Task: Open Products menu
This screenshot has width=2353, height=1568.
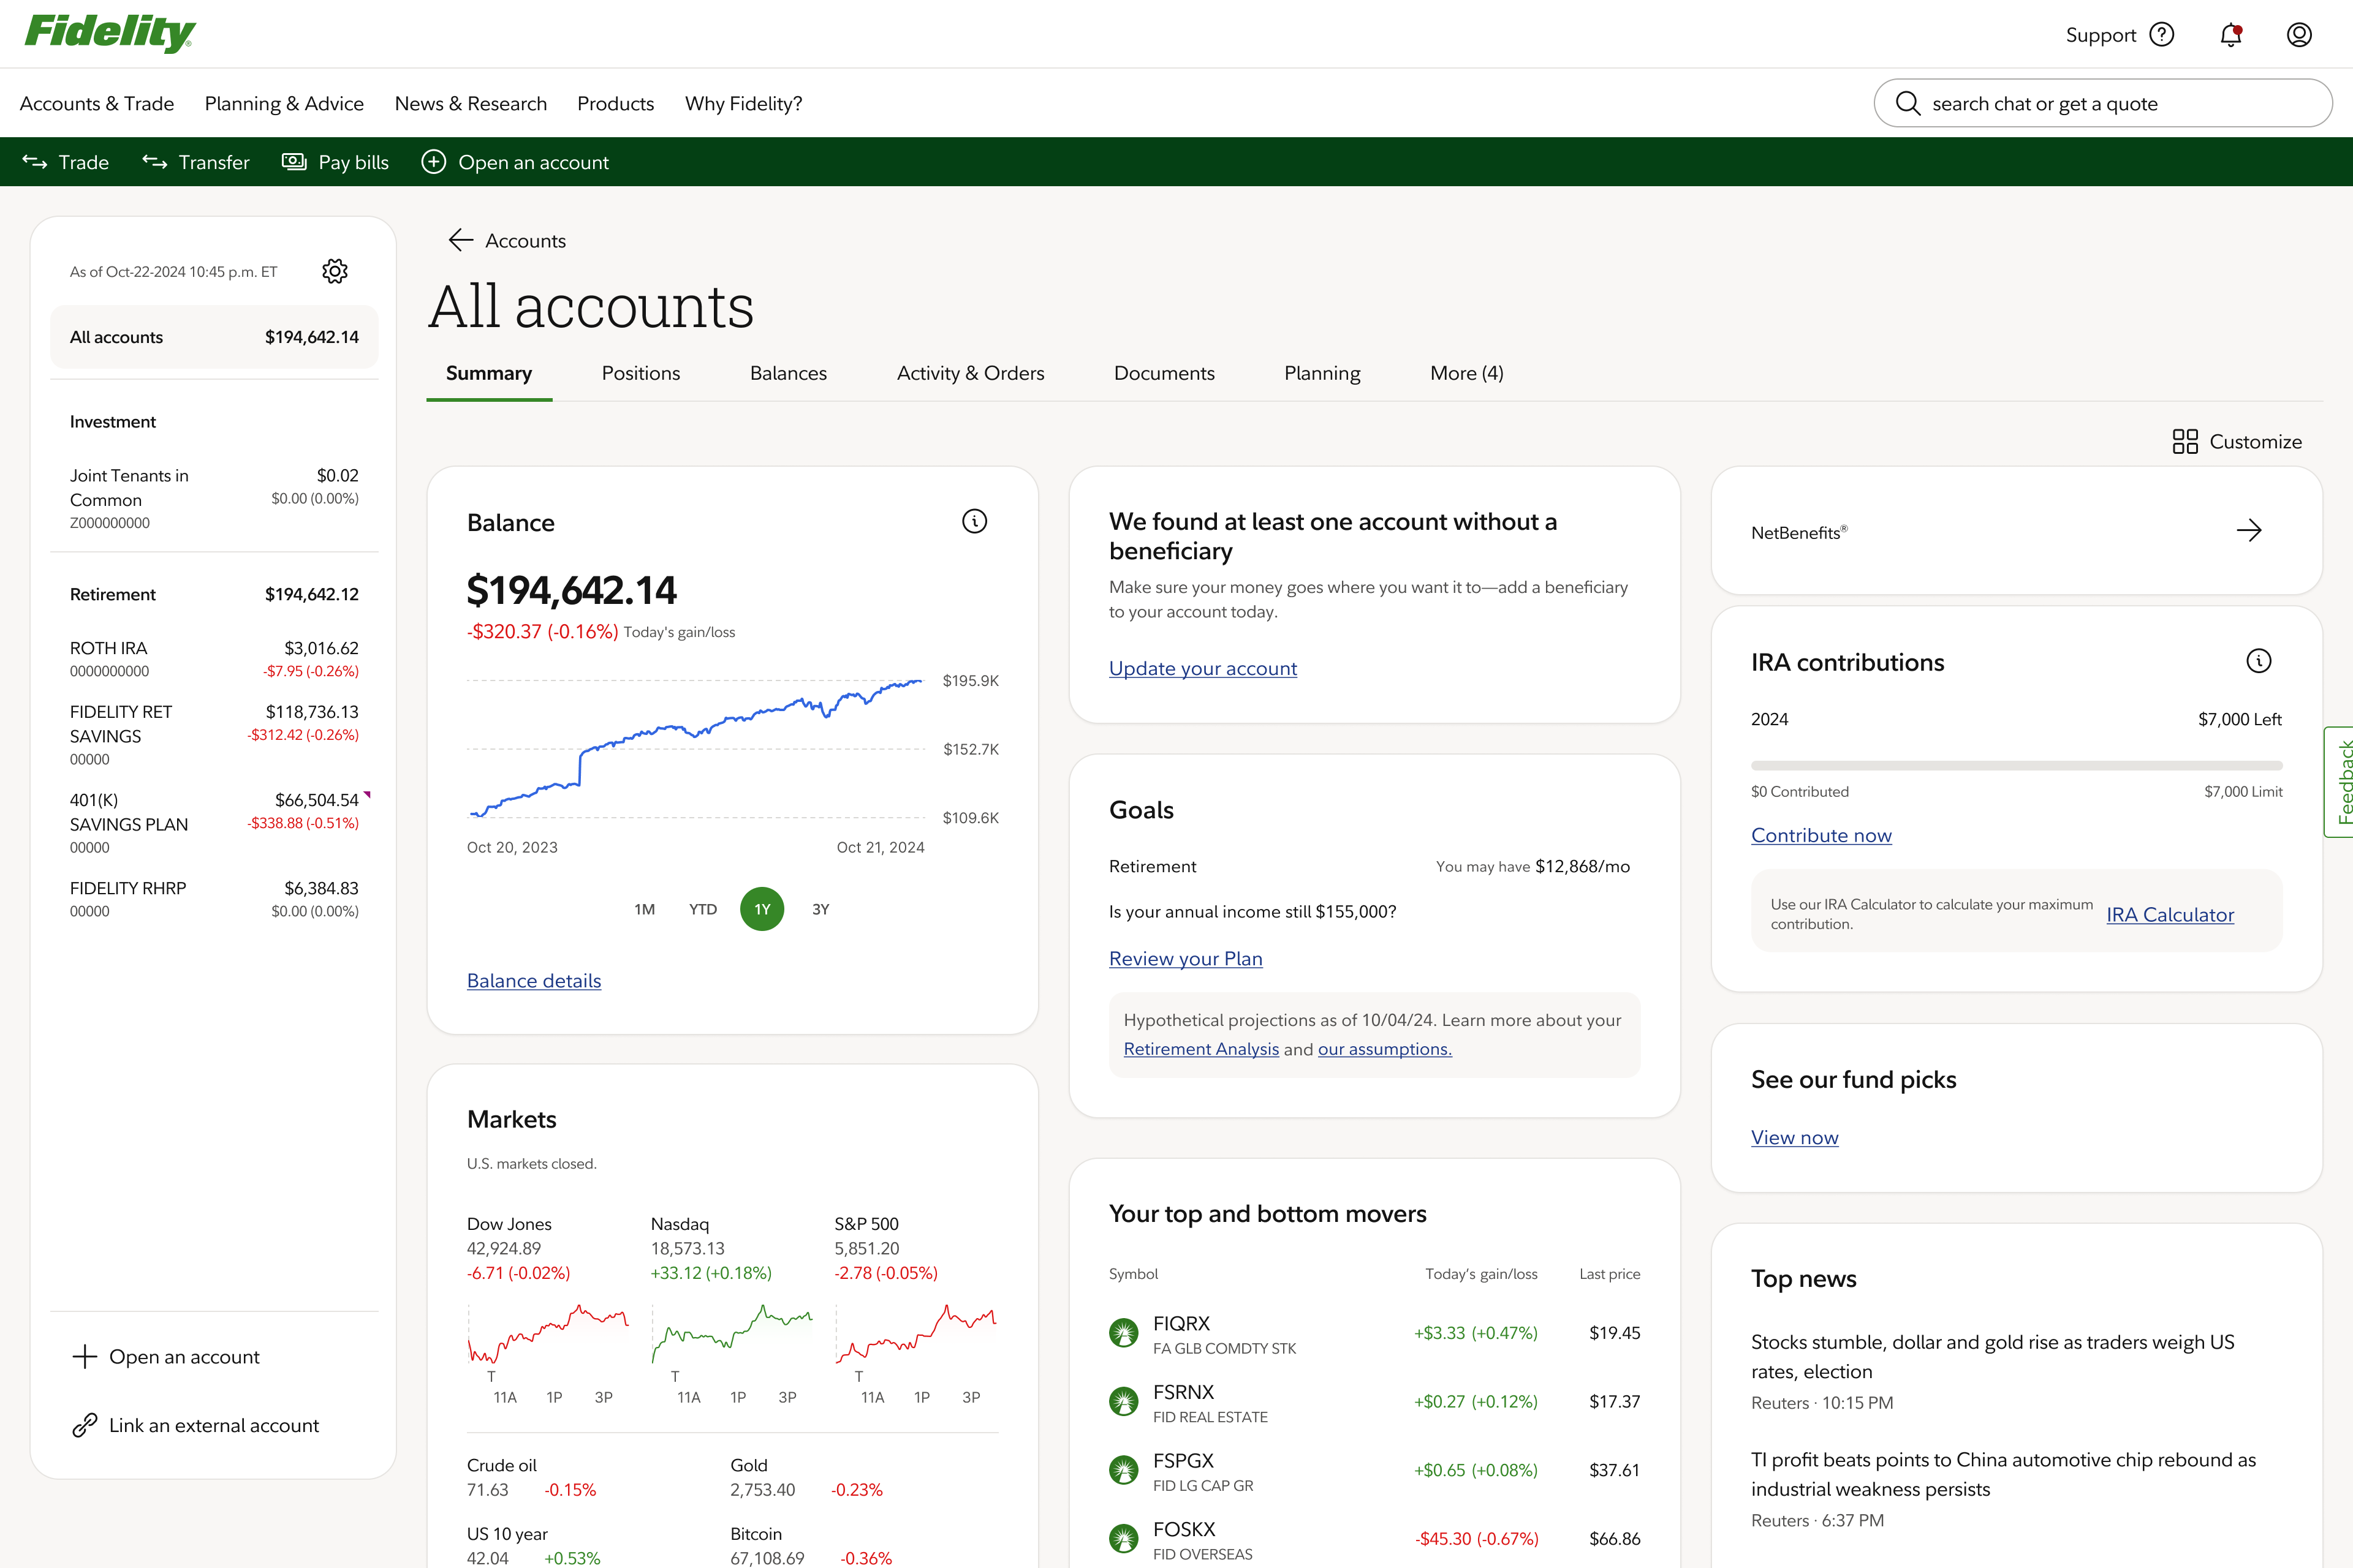Action: pos(615,104)
